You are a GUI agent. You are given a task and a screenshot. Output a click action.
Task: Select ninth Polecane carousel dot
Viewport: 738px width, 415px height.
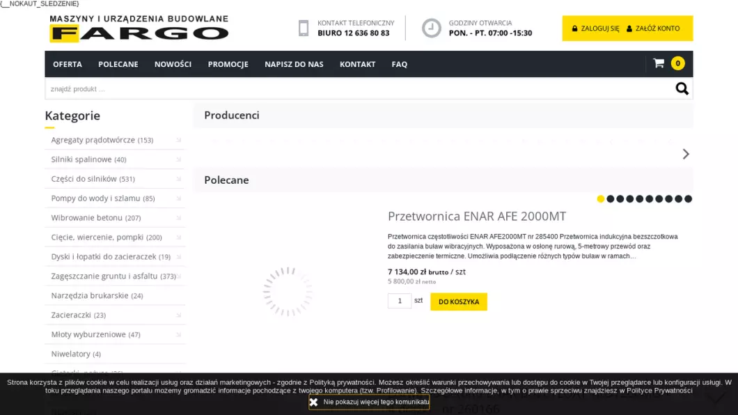[x=678, y=199]
